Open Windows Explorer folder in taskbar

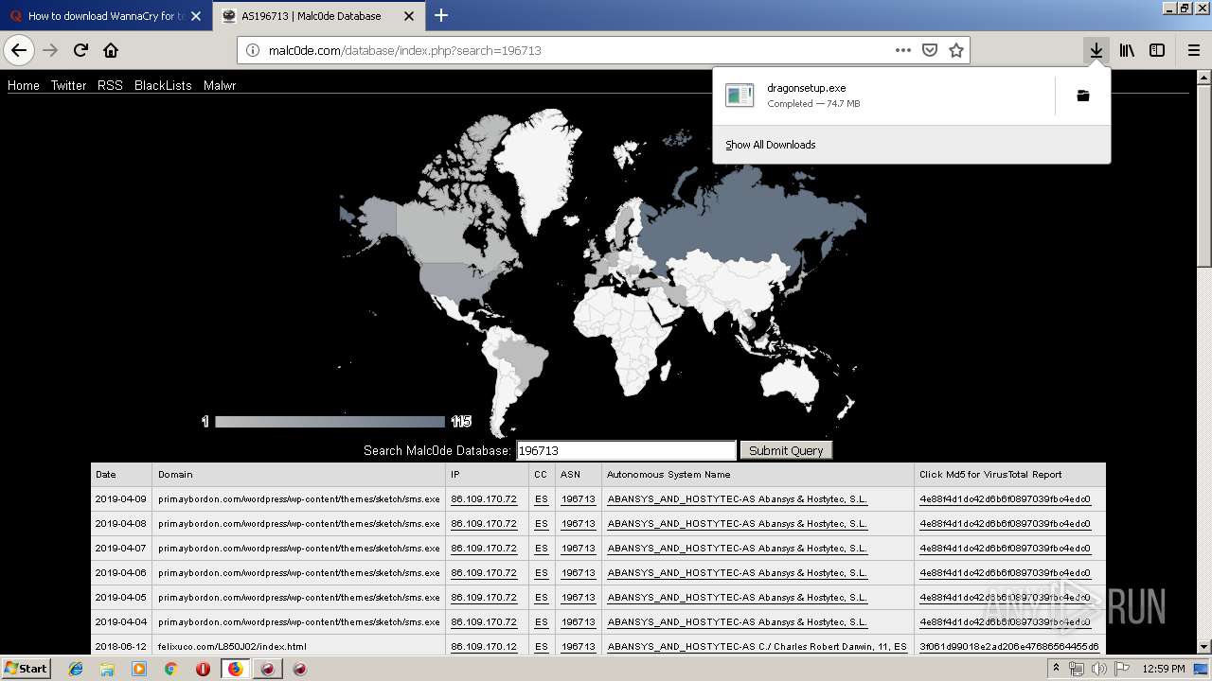(107, 669)
